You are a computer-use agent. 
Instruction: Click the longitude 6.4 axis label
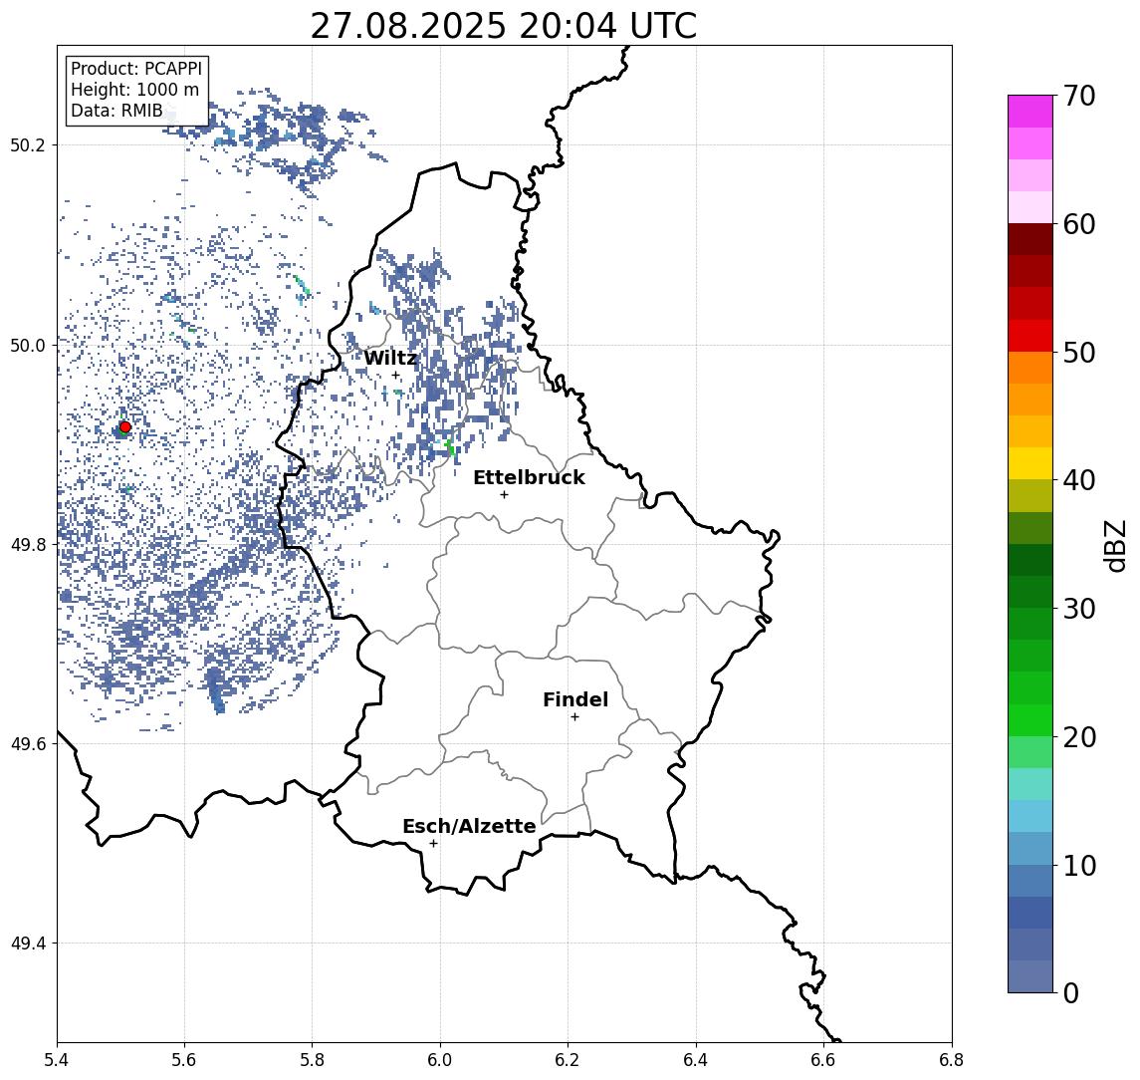point(696,1060)
